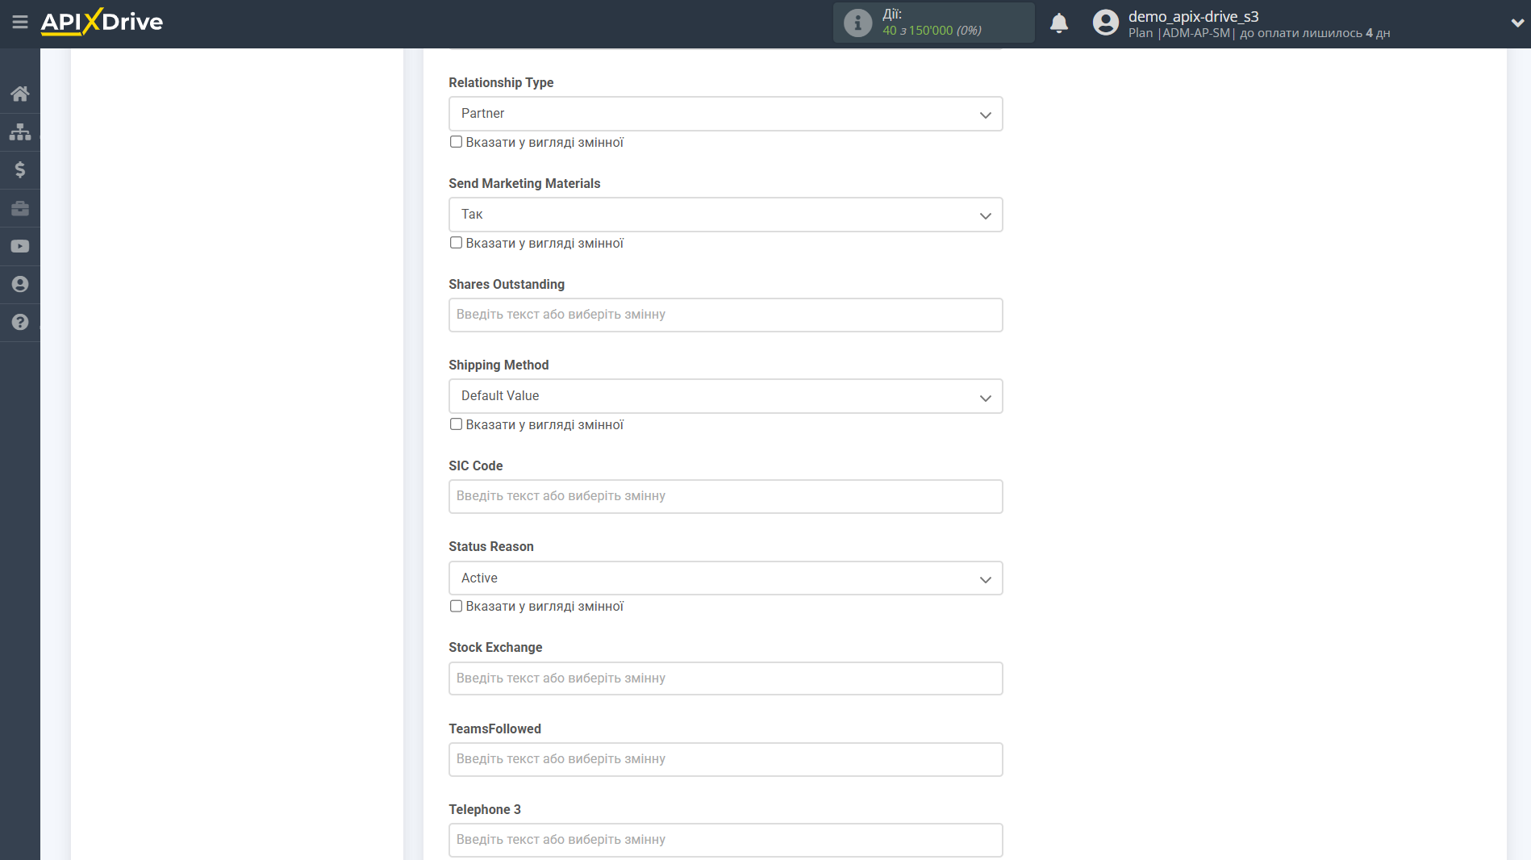This screenshot has width=1531, height=860.
Task: Open the Shipping Method dropdown
Action: click(725, 396)
